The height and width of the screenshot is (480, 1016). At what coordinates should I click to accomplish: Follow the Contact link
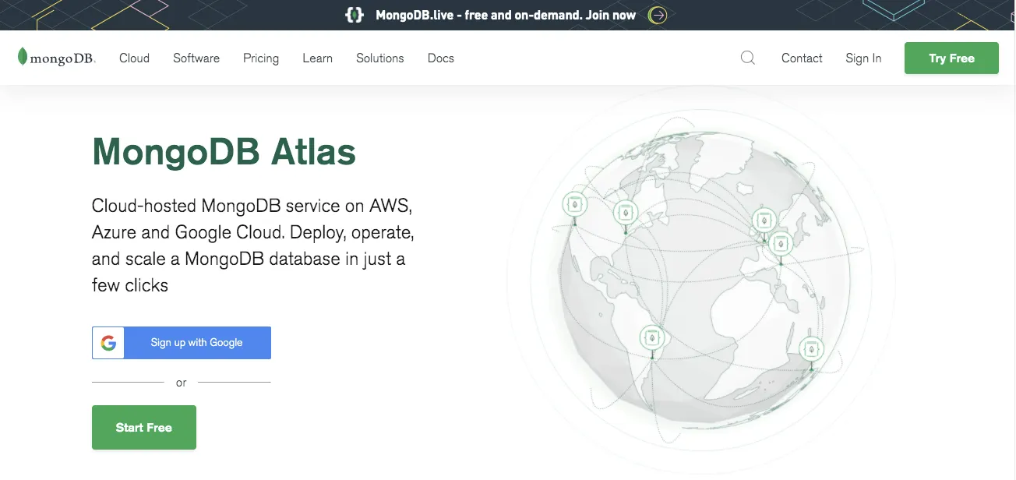coord(802,58)
